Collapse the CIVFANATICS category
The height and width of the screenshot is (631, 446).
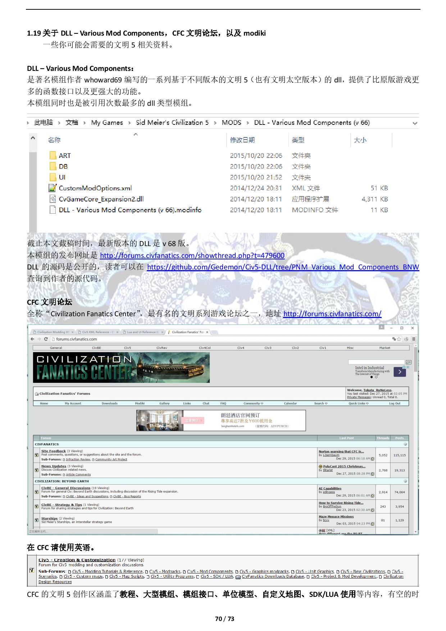coord(405,444)
